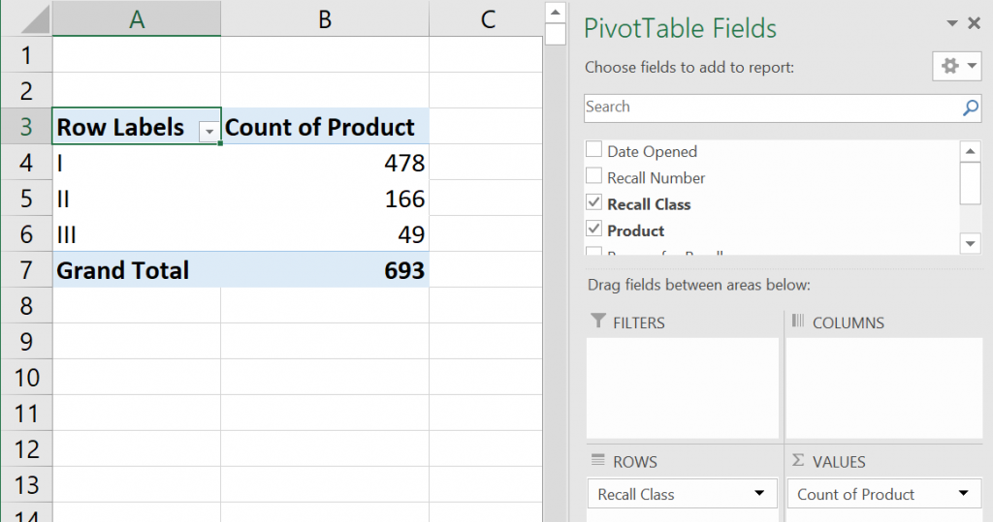Select column A header

click(137, 18)
